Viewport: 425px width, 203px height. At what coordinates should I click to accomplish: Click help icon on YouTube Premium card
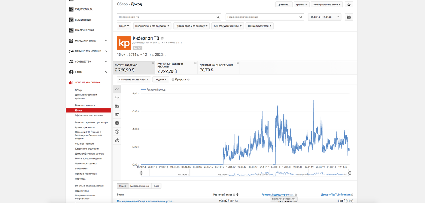click(238, 63)
